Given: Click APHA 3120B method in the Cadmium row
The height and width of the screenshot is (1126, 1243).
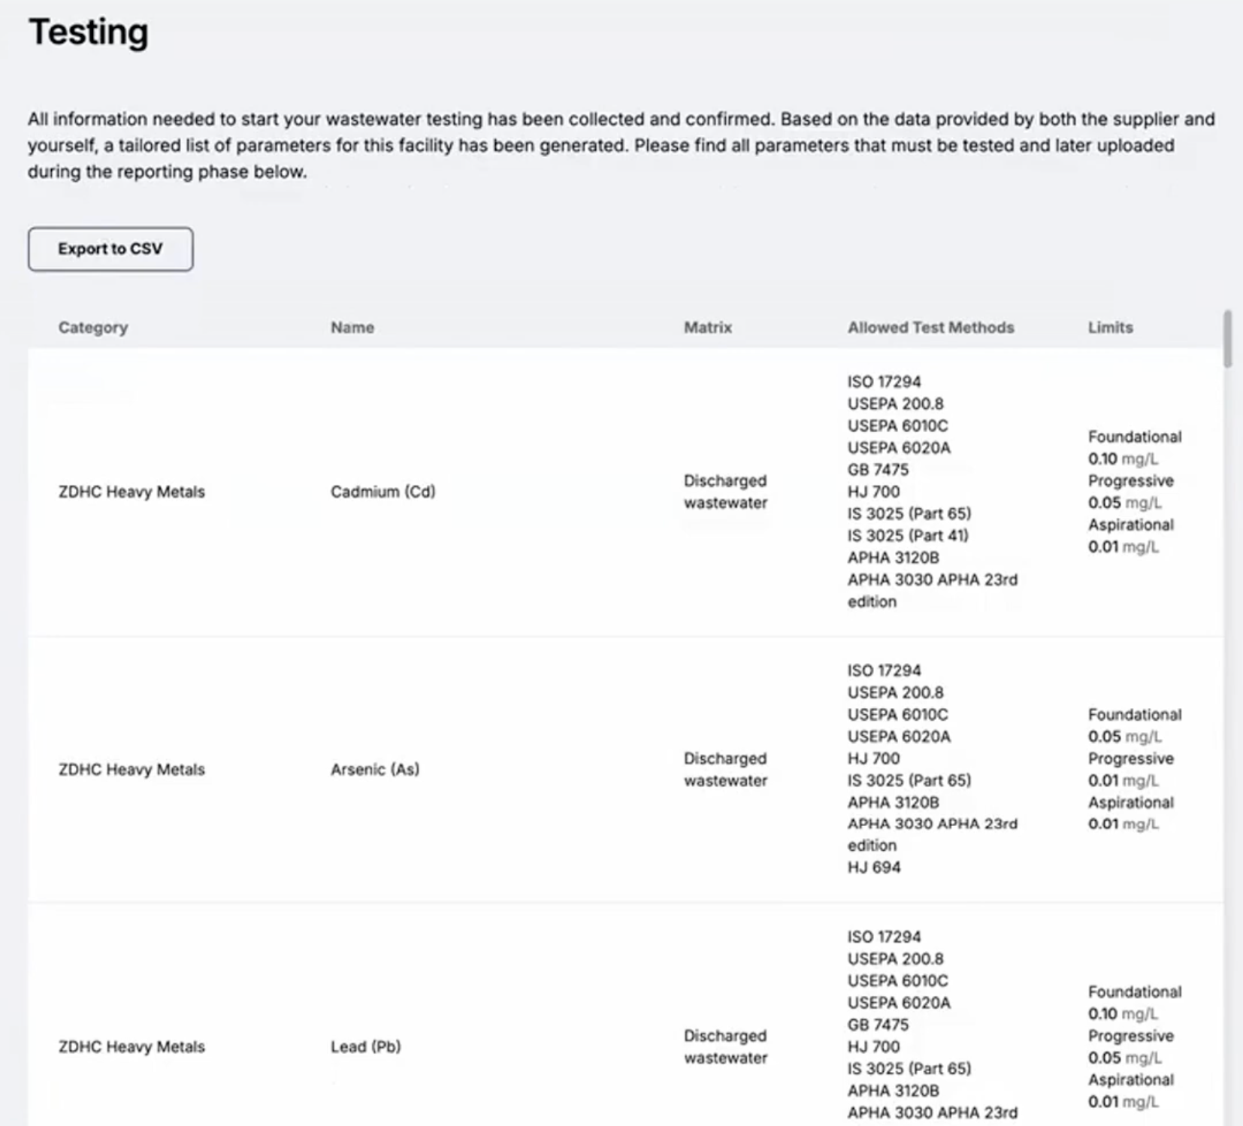Looking at the screenshot, I should [893, 558].
